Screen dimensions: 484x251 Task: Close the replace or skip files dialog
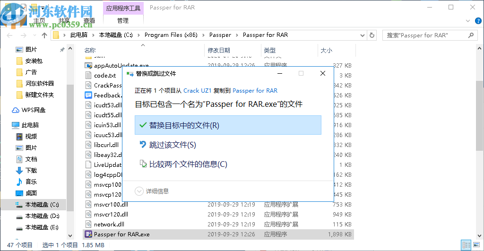[x=322, y=73]
